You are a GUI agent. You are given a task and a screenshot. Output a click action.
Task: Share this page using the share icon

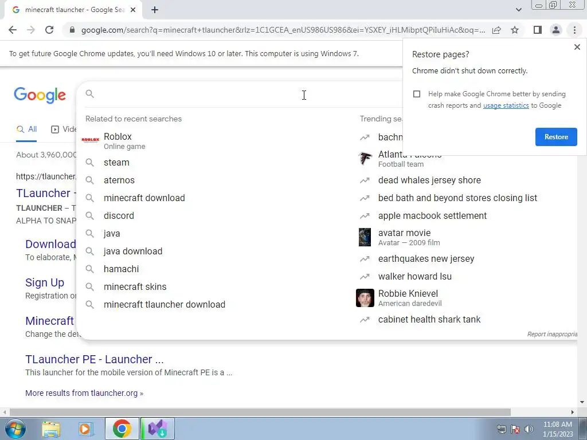496,30
